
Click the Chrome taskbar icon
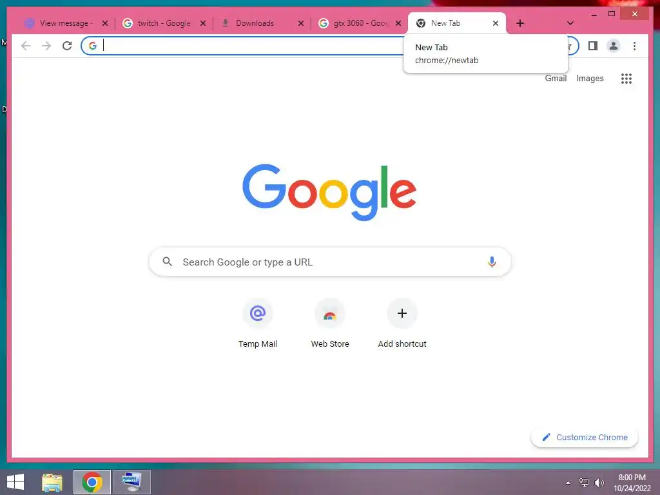[x=92, y=482]
